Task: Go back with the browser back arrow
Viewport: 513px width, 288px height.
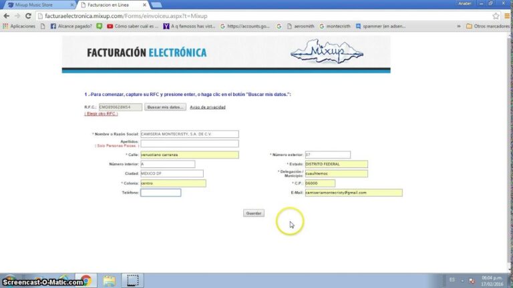Action: pyautogui.click(x=7, y=16)
